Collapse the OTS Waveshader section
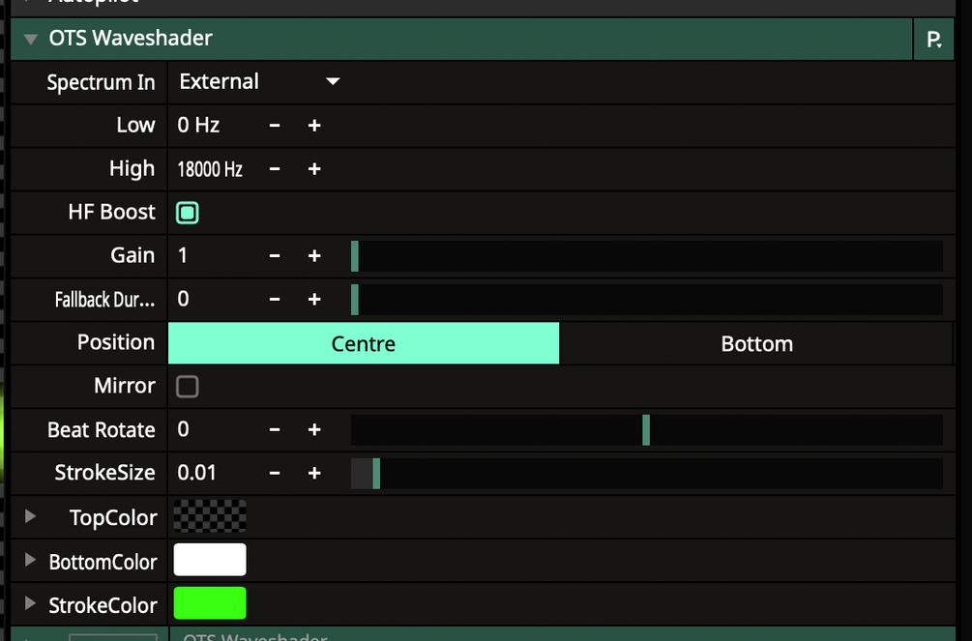The image size is (972, 641). point(31,40)
